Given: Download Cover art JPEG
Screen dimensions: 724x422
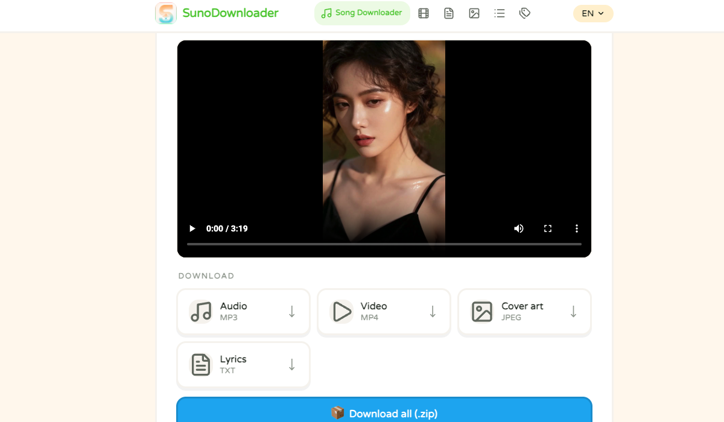Looking at the screenshot, I should 524,312.
